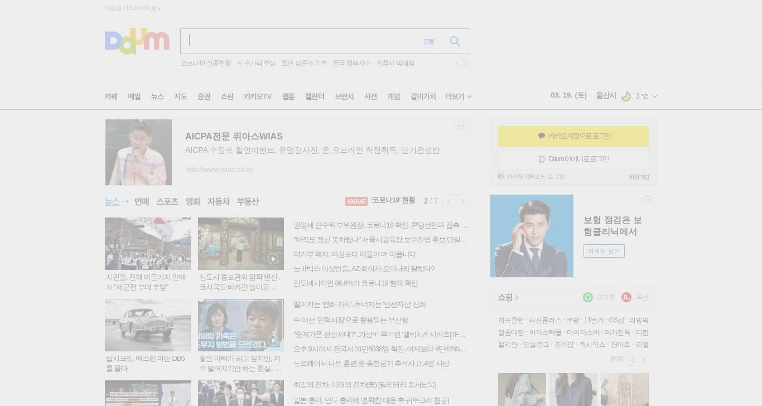Image resolution: width=762 pixels, height=406 pixels.
Task: Open the 뉴스 menu item
Action: [157, 96]
